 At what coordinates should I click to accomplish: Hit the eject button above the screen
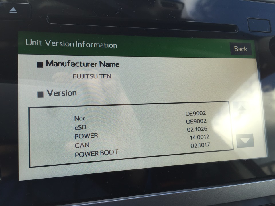13,10
